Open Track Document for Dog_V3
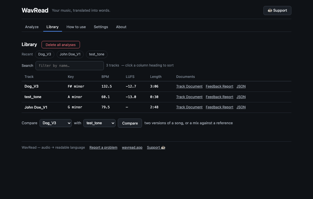The height and width of the screenshot is (199, 313). (189, 86)
